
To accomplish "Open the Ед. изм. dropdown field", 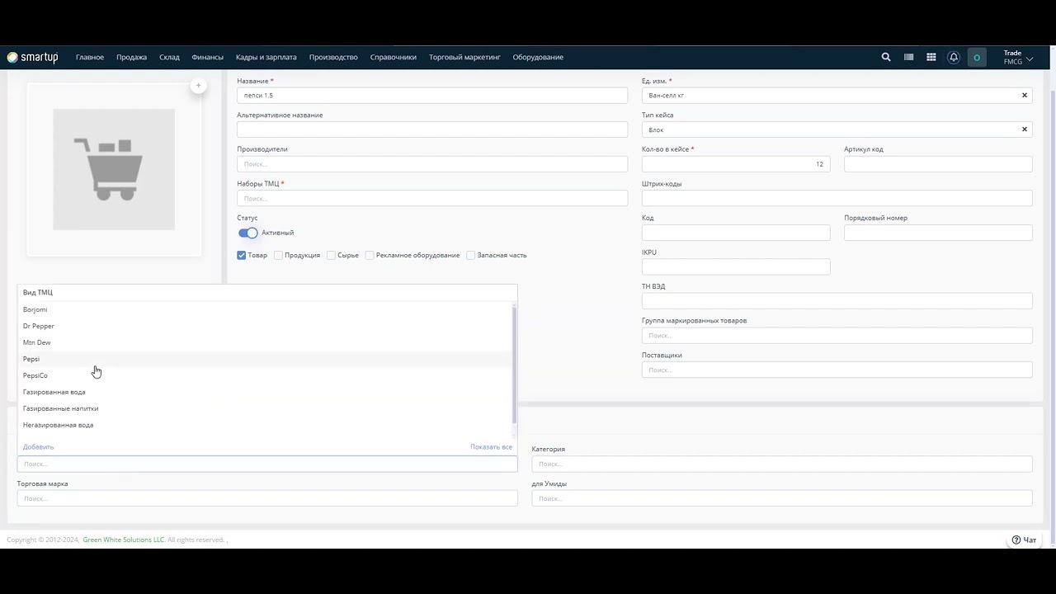I will (x=837, y=95).
